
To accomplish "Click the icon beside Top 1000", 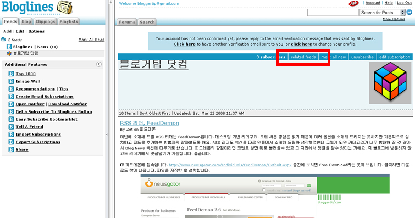I will click(11, 74).
